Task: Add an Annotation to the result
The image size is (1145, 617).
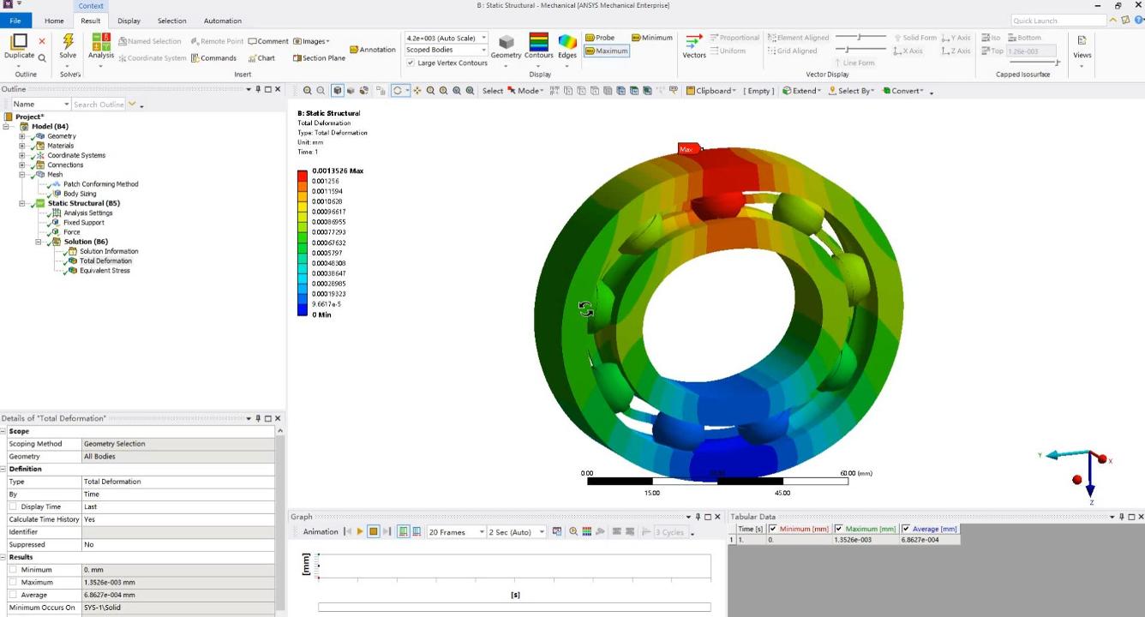Action: click(372, 50)
